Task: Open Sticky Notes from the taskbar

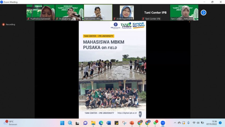Action: (116, 123)
